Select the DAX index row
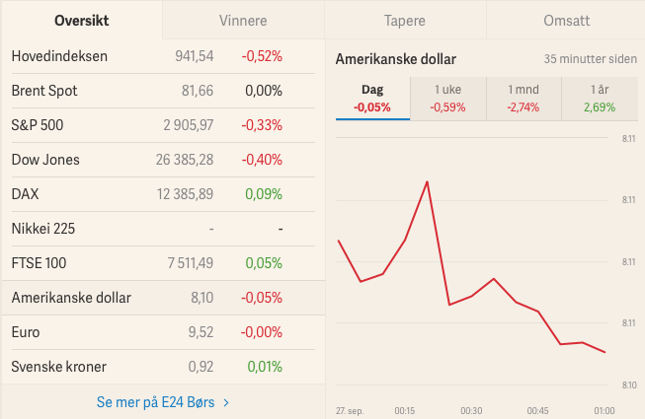The height and width of the screenshot is (419, 645). (x=163, y=194)
